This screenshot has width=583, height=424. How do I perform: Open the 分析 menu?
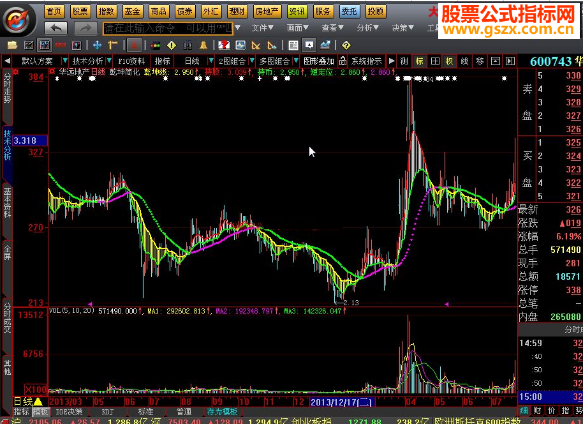coord(367,28)
